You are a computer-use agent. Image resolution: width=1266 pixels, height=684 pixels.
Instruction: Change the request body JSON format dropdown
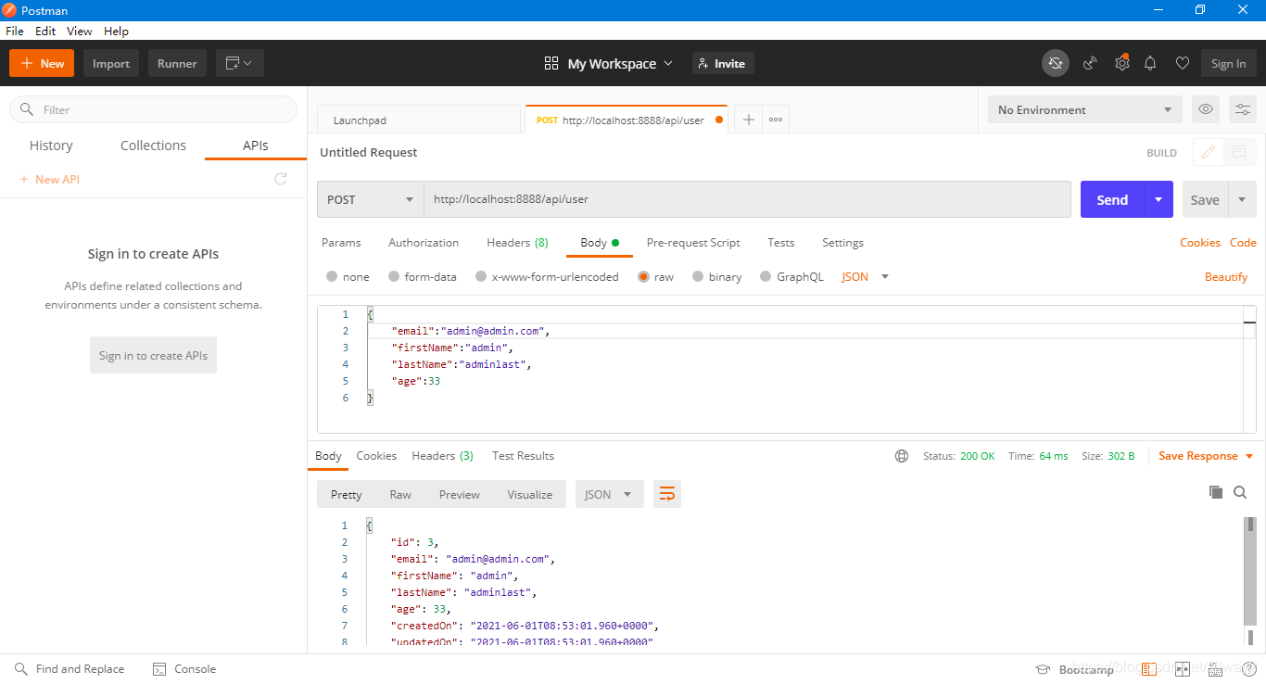[866, 276]
